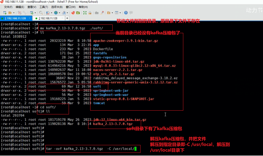Image resolution: width=263 pixels, height=156 pixels.
Task: Click the springboot-web-jar directory name
Action: [x=111, y=91]
